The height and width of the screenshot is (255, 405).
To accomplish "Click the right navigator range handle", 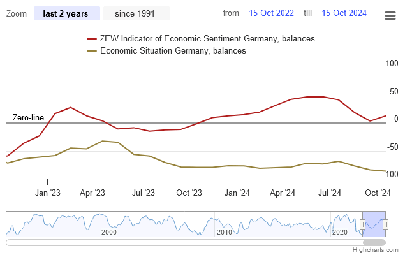I will click(x=385, y=224).
